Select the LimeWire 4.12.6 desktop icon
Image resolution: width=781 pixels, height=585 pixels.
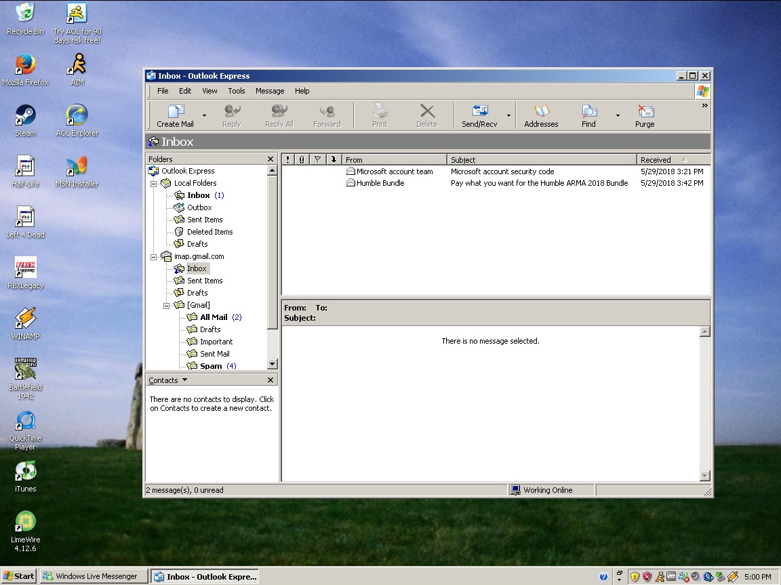click(26, 522)
